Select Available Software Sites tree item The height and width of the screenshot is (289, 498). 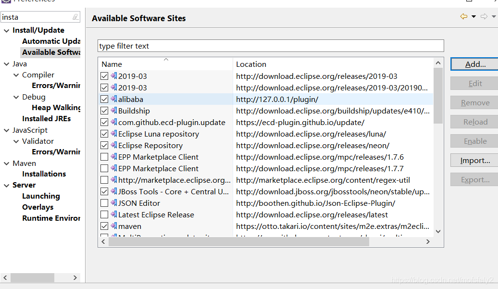point(51,52)
